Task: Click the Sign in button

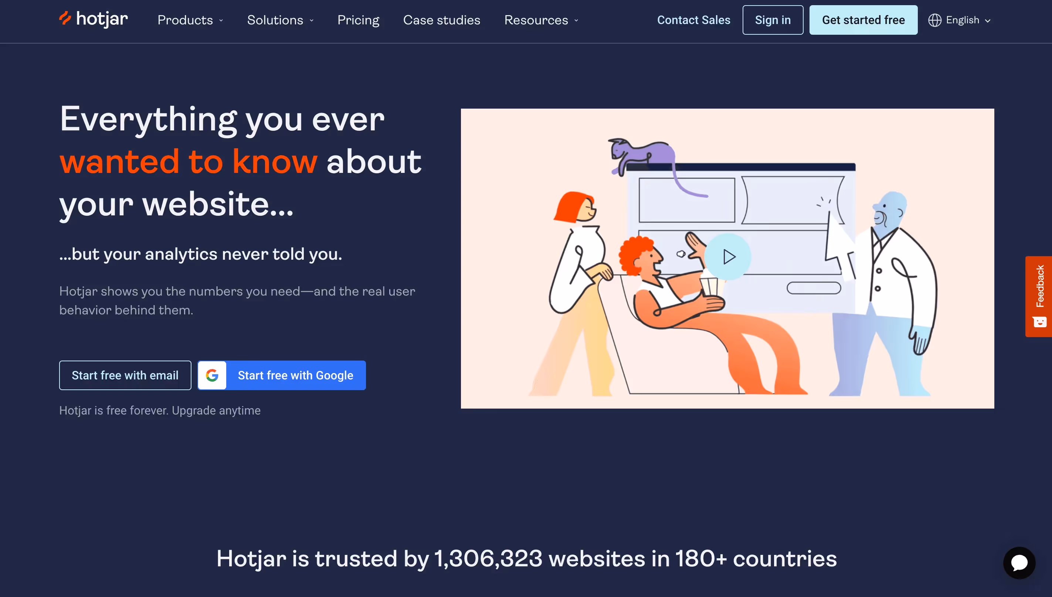Action: coord(773,20)
